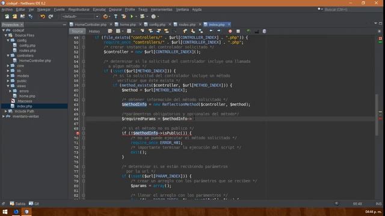This screenshot has width=385, height=216.
Task: Open the Herramientas menu
Action: click(161, 10)
